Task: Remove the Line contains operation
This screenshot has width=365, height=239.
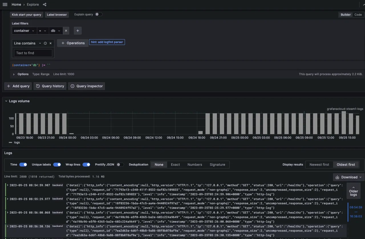Action: pos(50,43)
